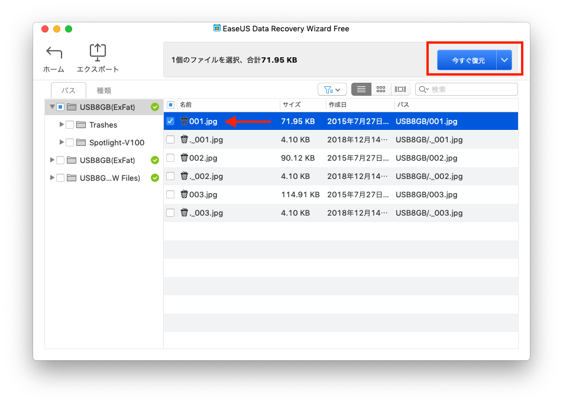Click the Trashes folder icon
This screenshot has width=563, height=404.
click(81, 125)
